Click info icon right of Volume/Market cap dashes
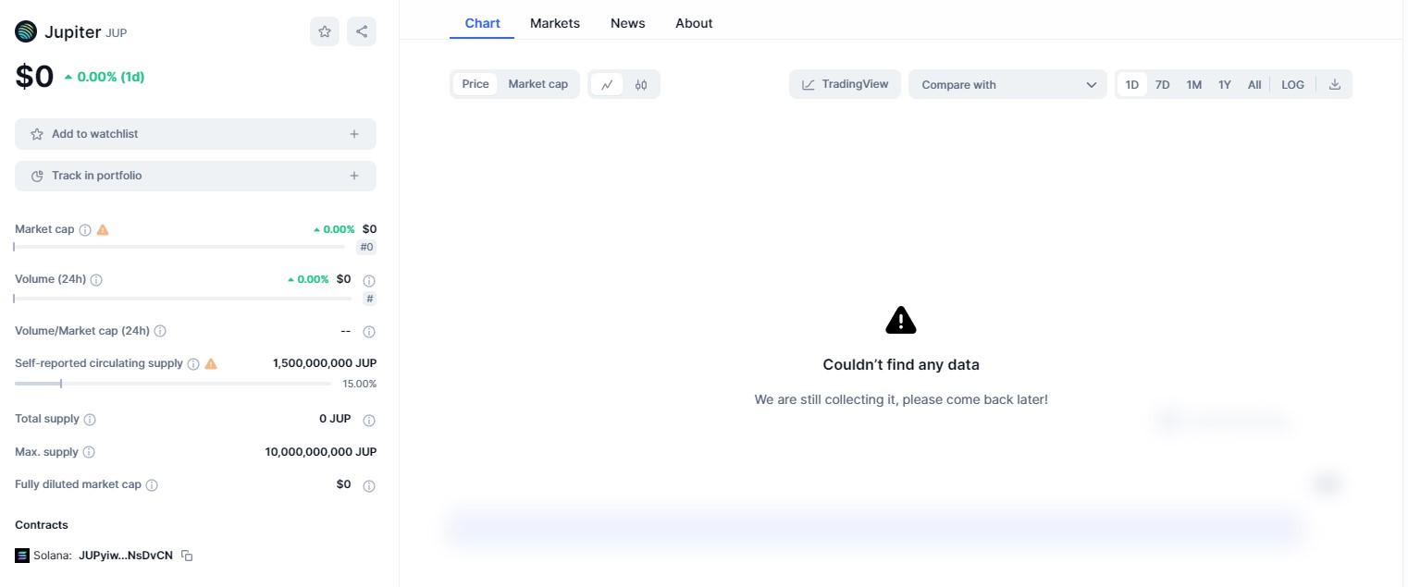Viewport: 1408px width, 587px height. click(x=369, y=332)
